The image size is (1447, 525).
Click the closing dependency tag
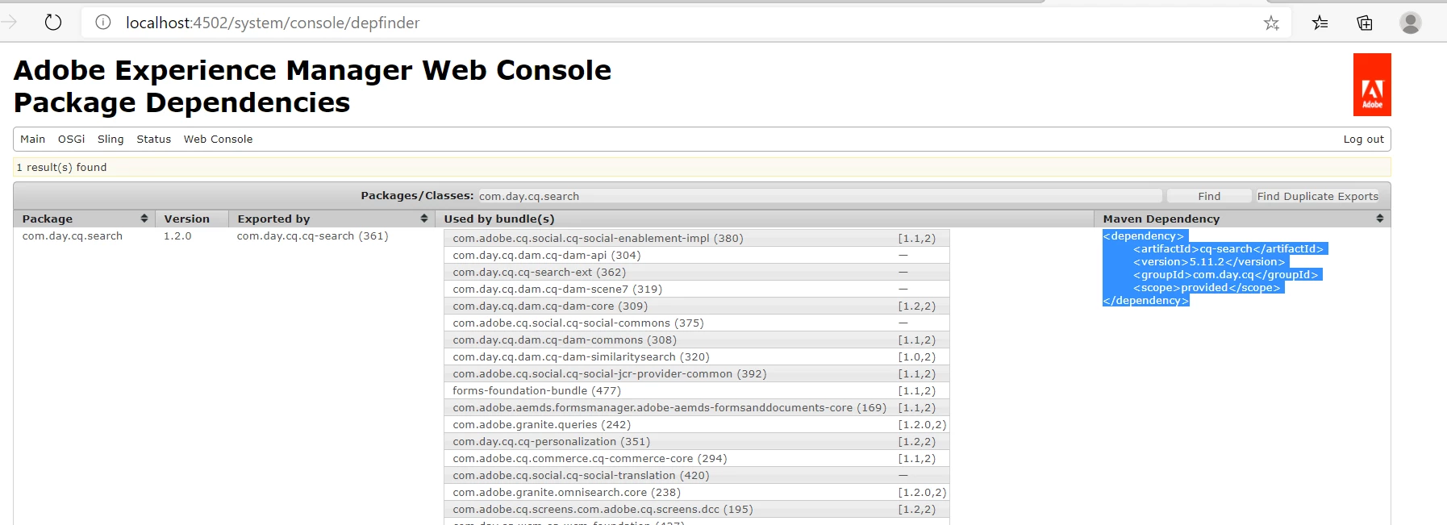click(x=1145, y=301)
